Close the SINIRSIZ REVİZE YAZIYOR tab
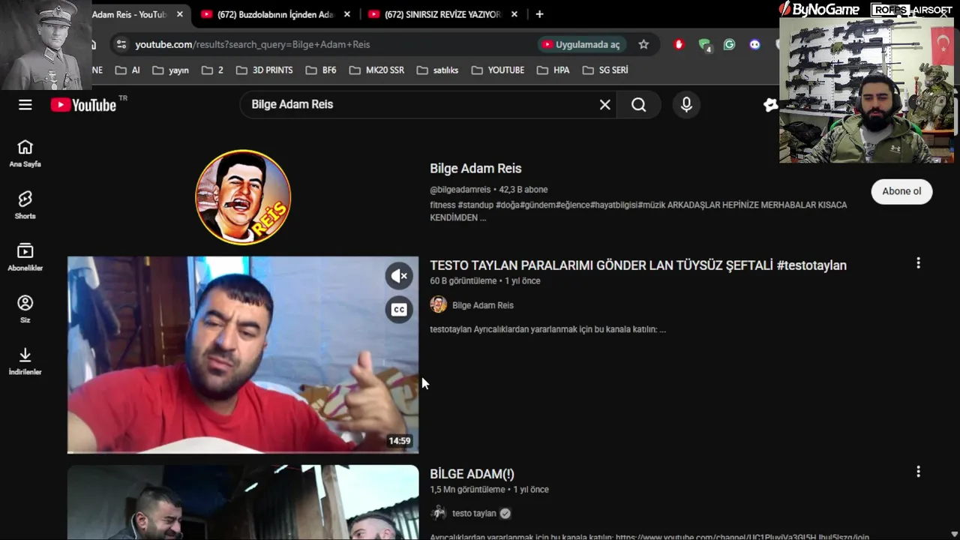Screen dimensions: 960x540 tap(514, 14)
